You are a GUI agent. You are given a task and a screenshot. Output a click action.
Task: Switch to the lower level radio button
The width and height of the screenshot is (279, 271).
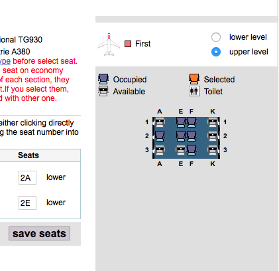216,37
